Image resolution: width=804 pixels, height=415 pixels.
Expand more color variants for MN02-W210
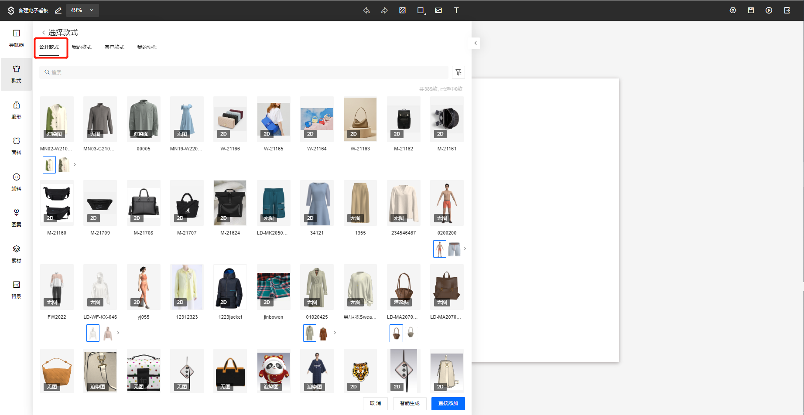[75, 165]
